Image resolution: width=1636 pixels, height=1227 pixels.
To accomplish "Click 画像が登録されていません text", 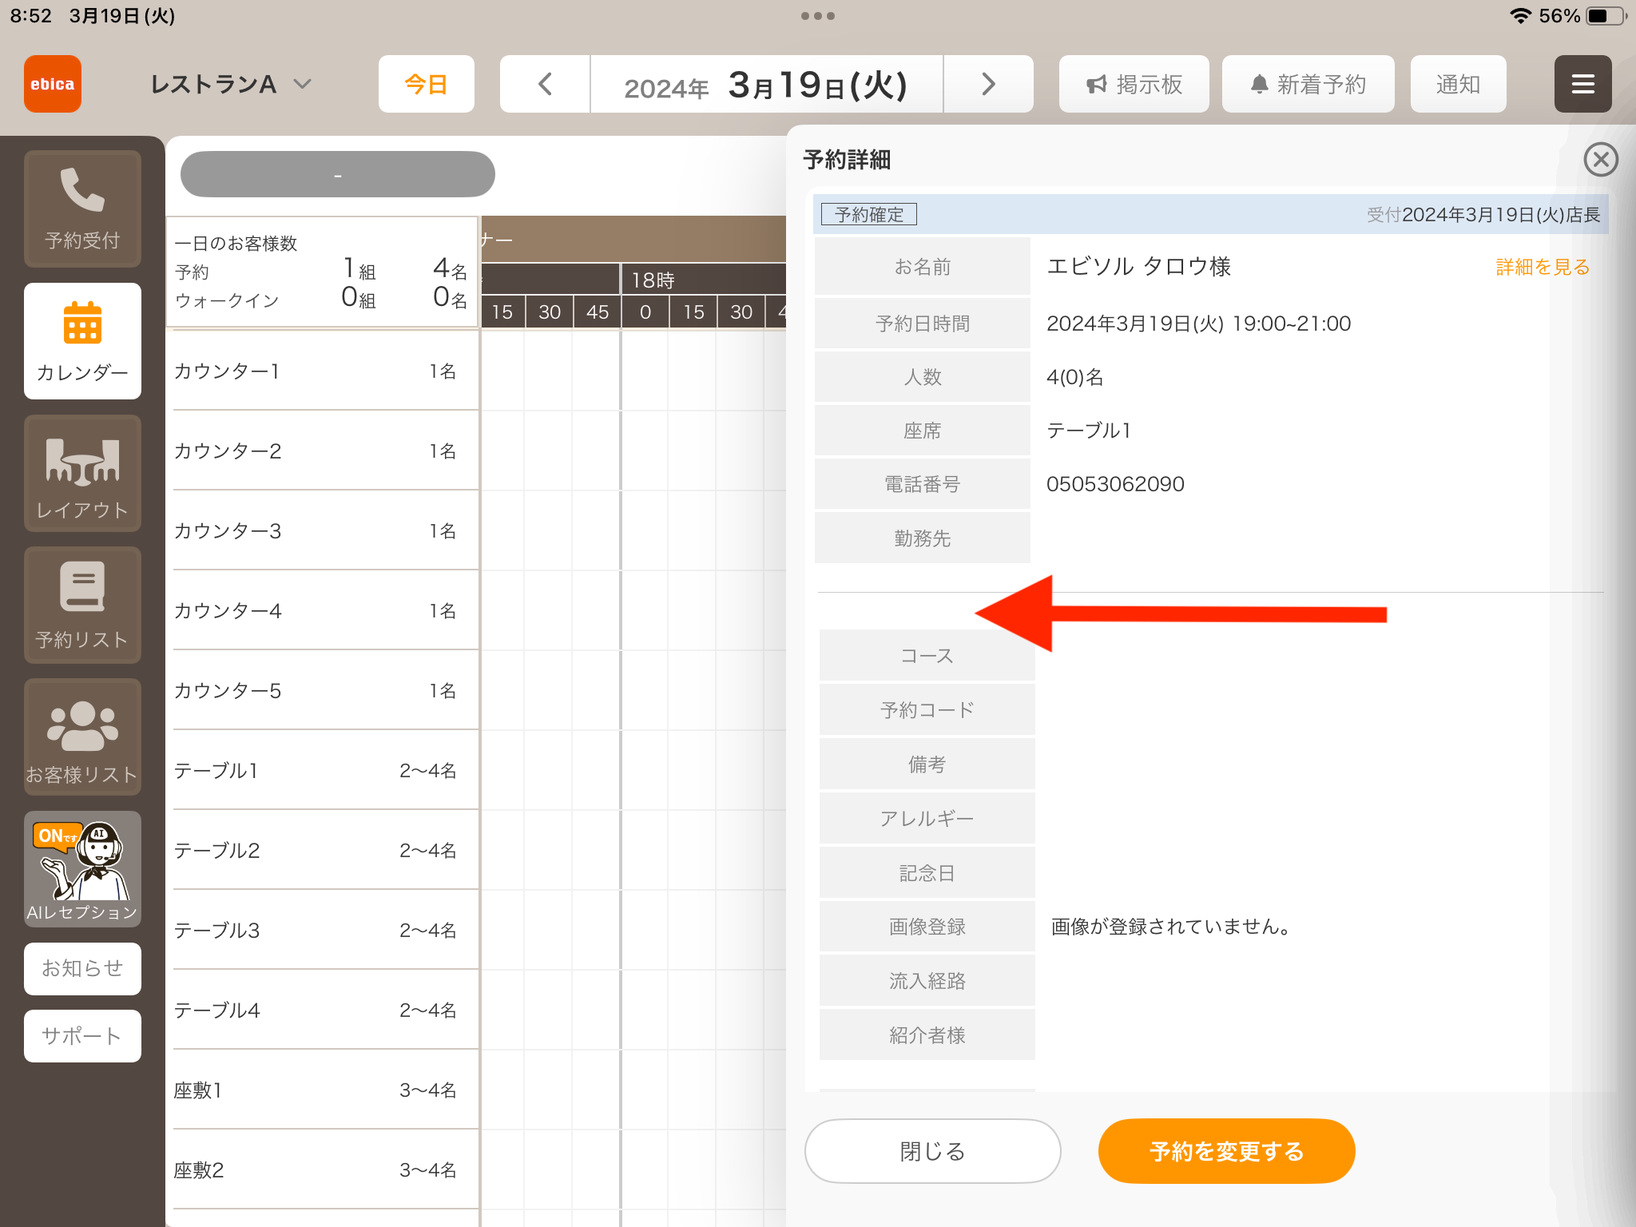I will pyautogui.click(x=1171, y=927).
